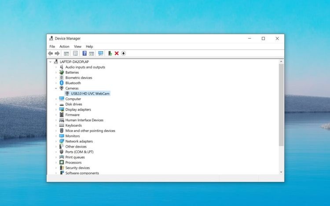Click the keyboard icon beside Keyboards

click(62, 125)
